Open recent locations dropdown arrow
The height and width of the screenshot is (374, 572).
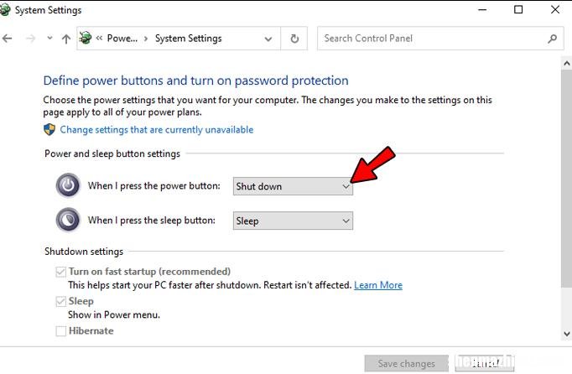coord(49,38)
